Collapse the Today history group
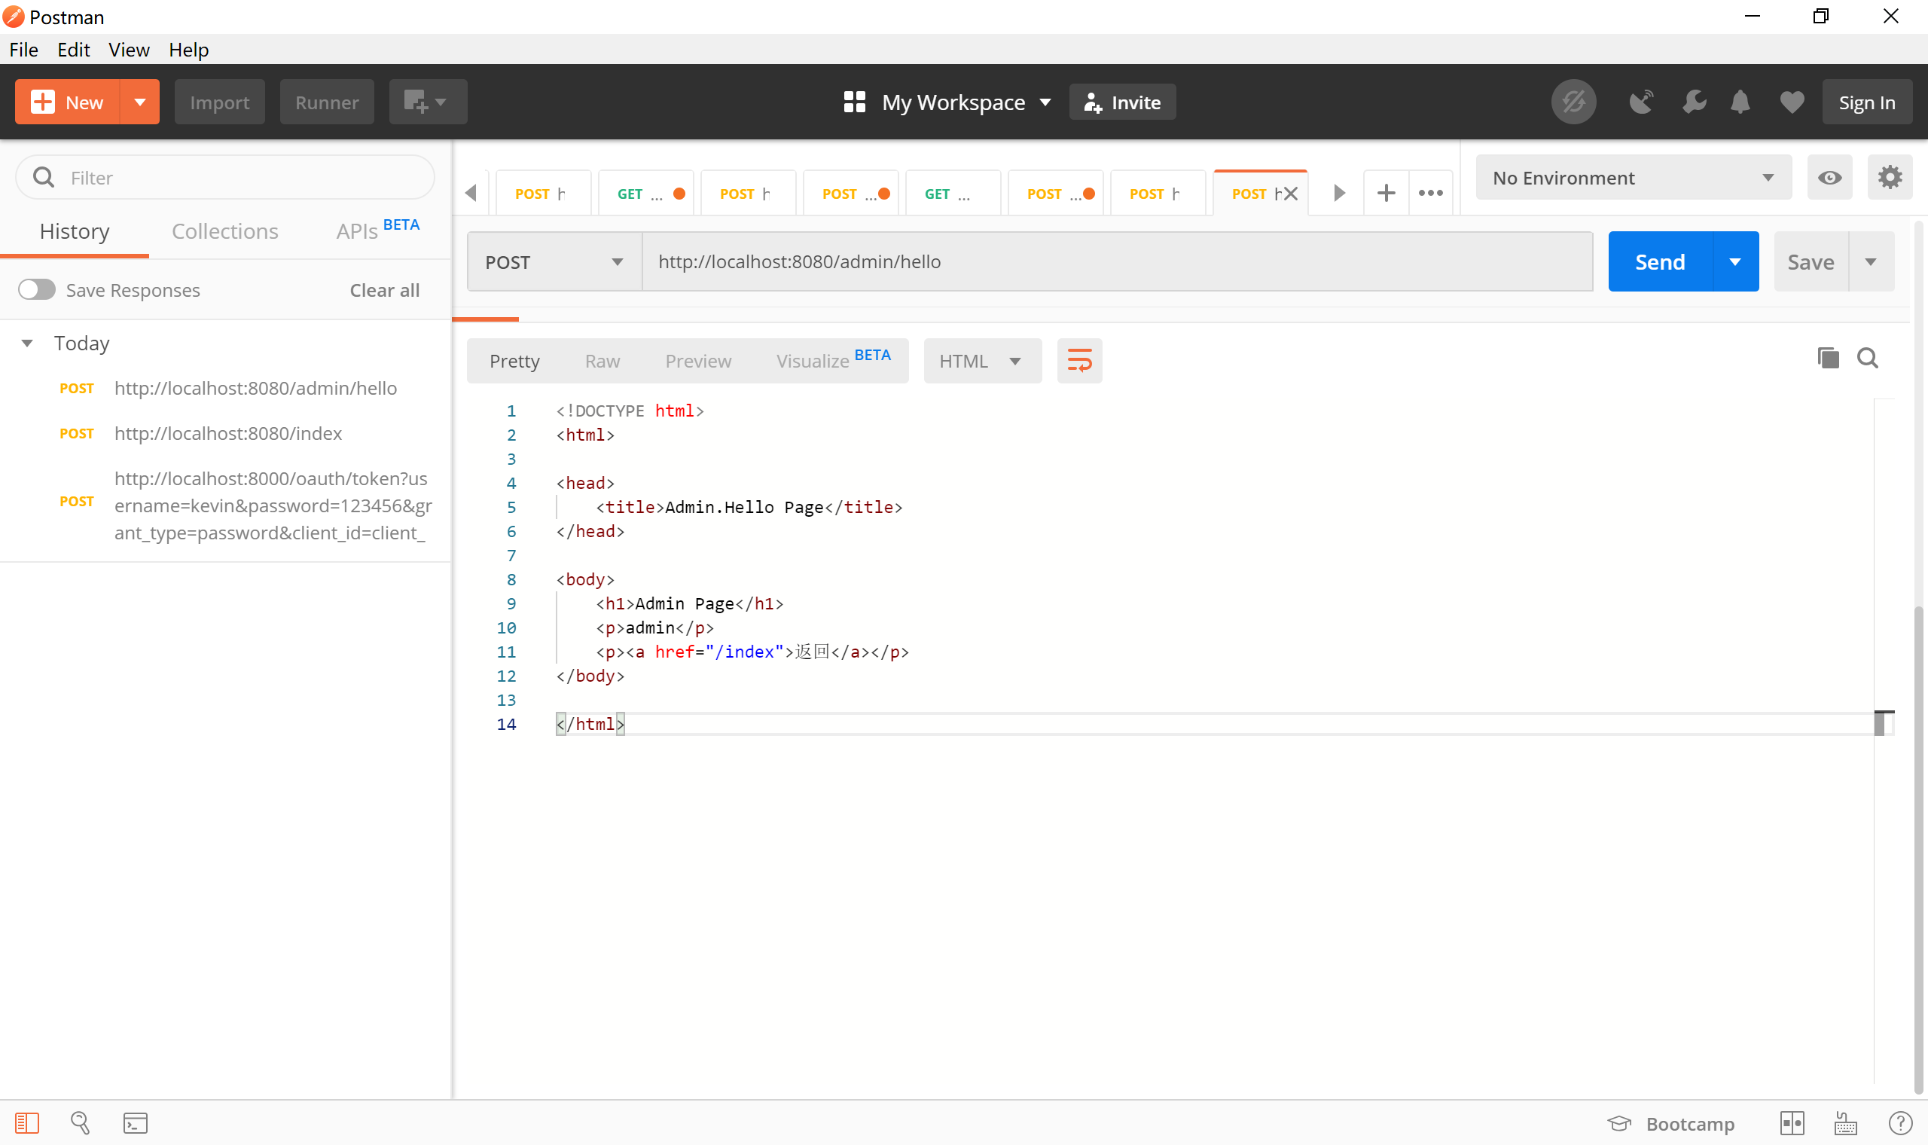 pyautogui.click(x=27, y=343)
